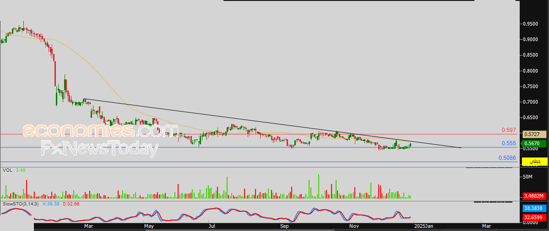The height and width of the screenshot is (231, 549).
Task: Click the Mar label following 2025Jan
Action: (486, 226)
